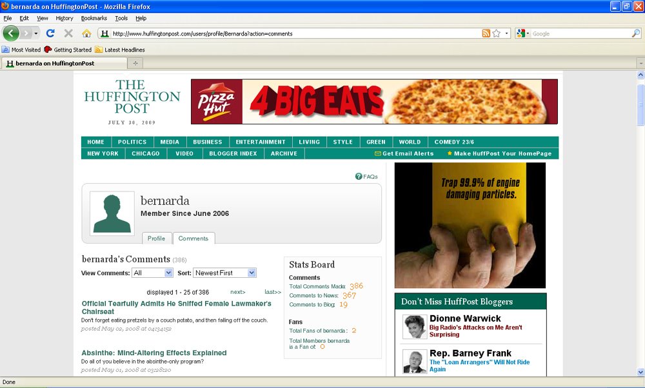
Task: Go to the HOME section
Action: point(96,142)
